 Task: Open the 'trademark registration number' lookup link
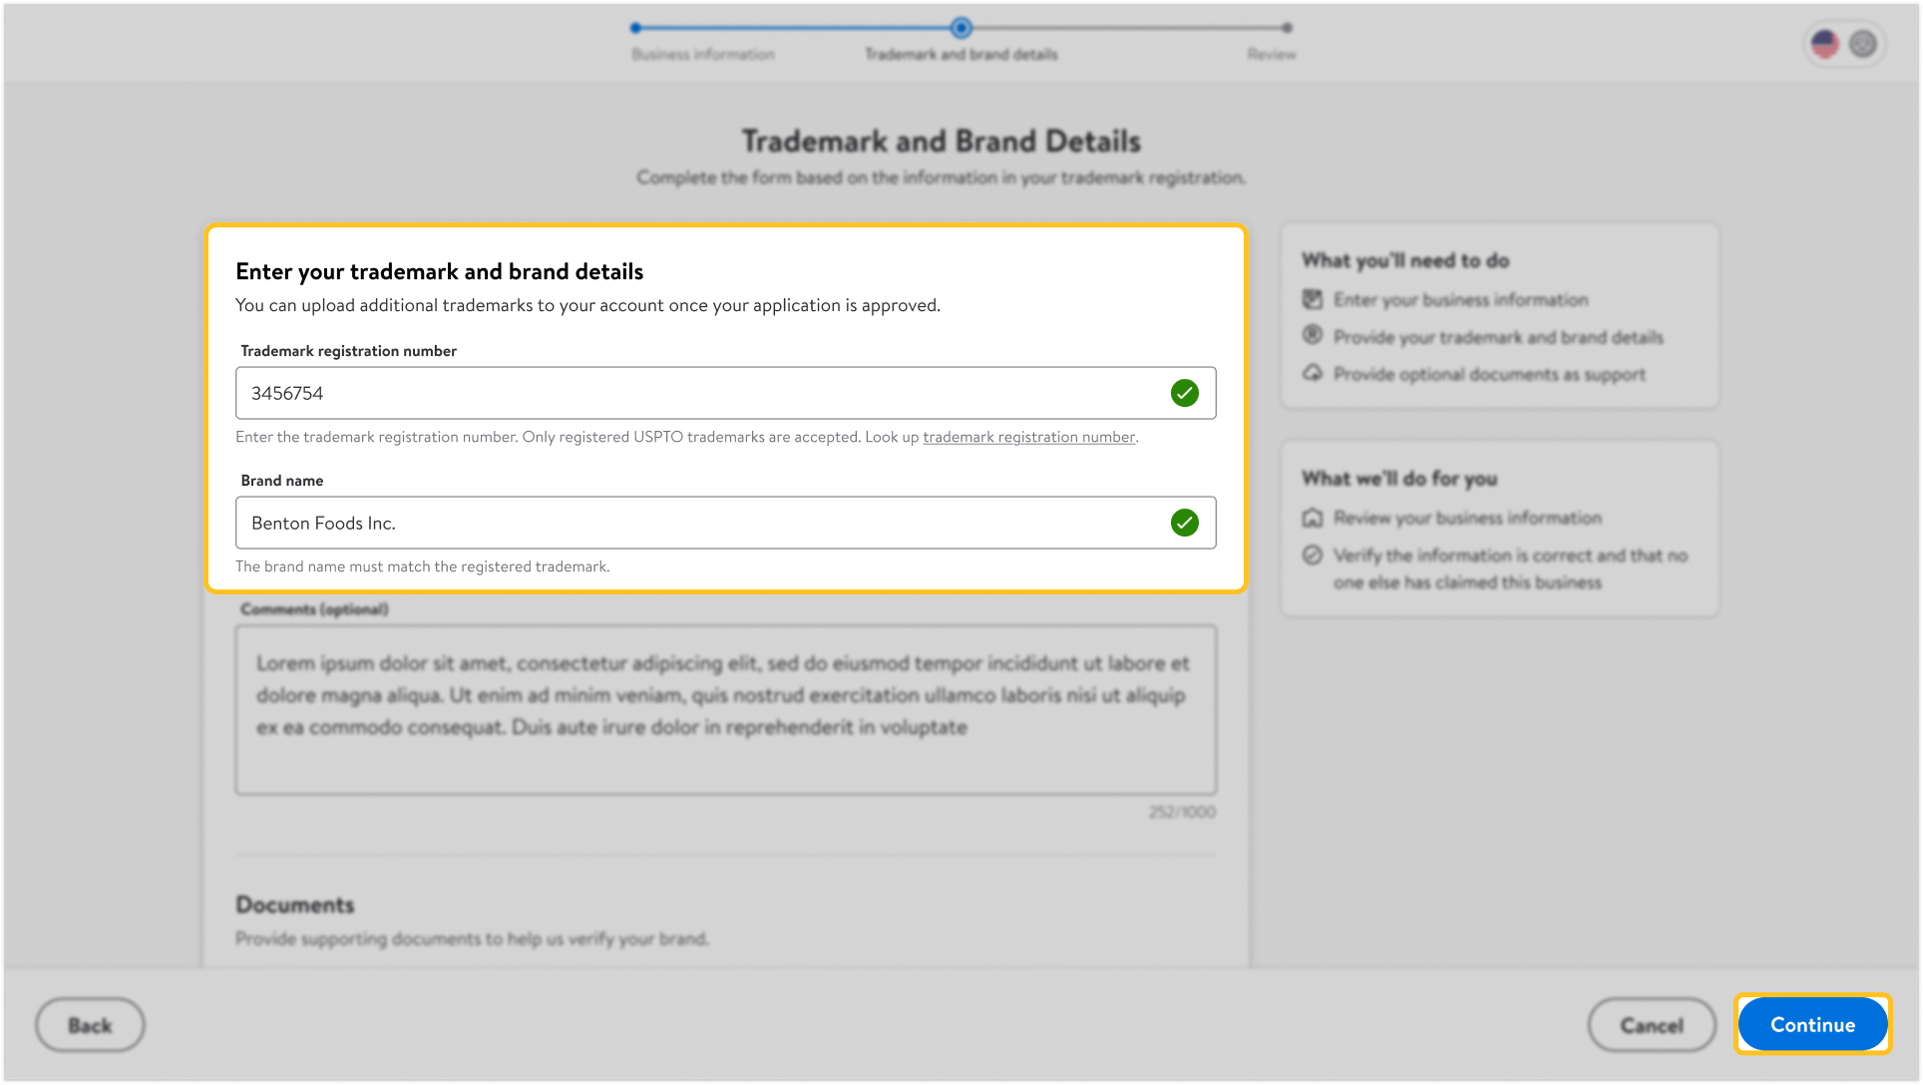(1029, 437)
